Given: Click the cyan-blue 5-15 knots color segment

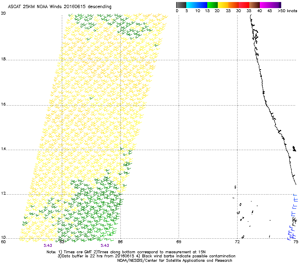Looking at the screenshot, I should (x=197, y=5).
